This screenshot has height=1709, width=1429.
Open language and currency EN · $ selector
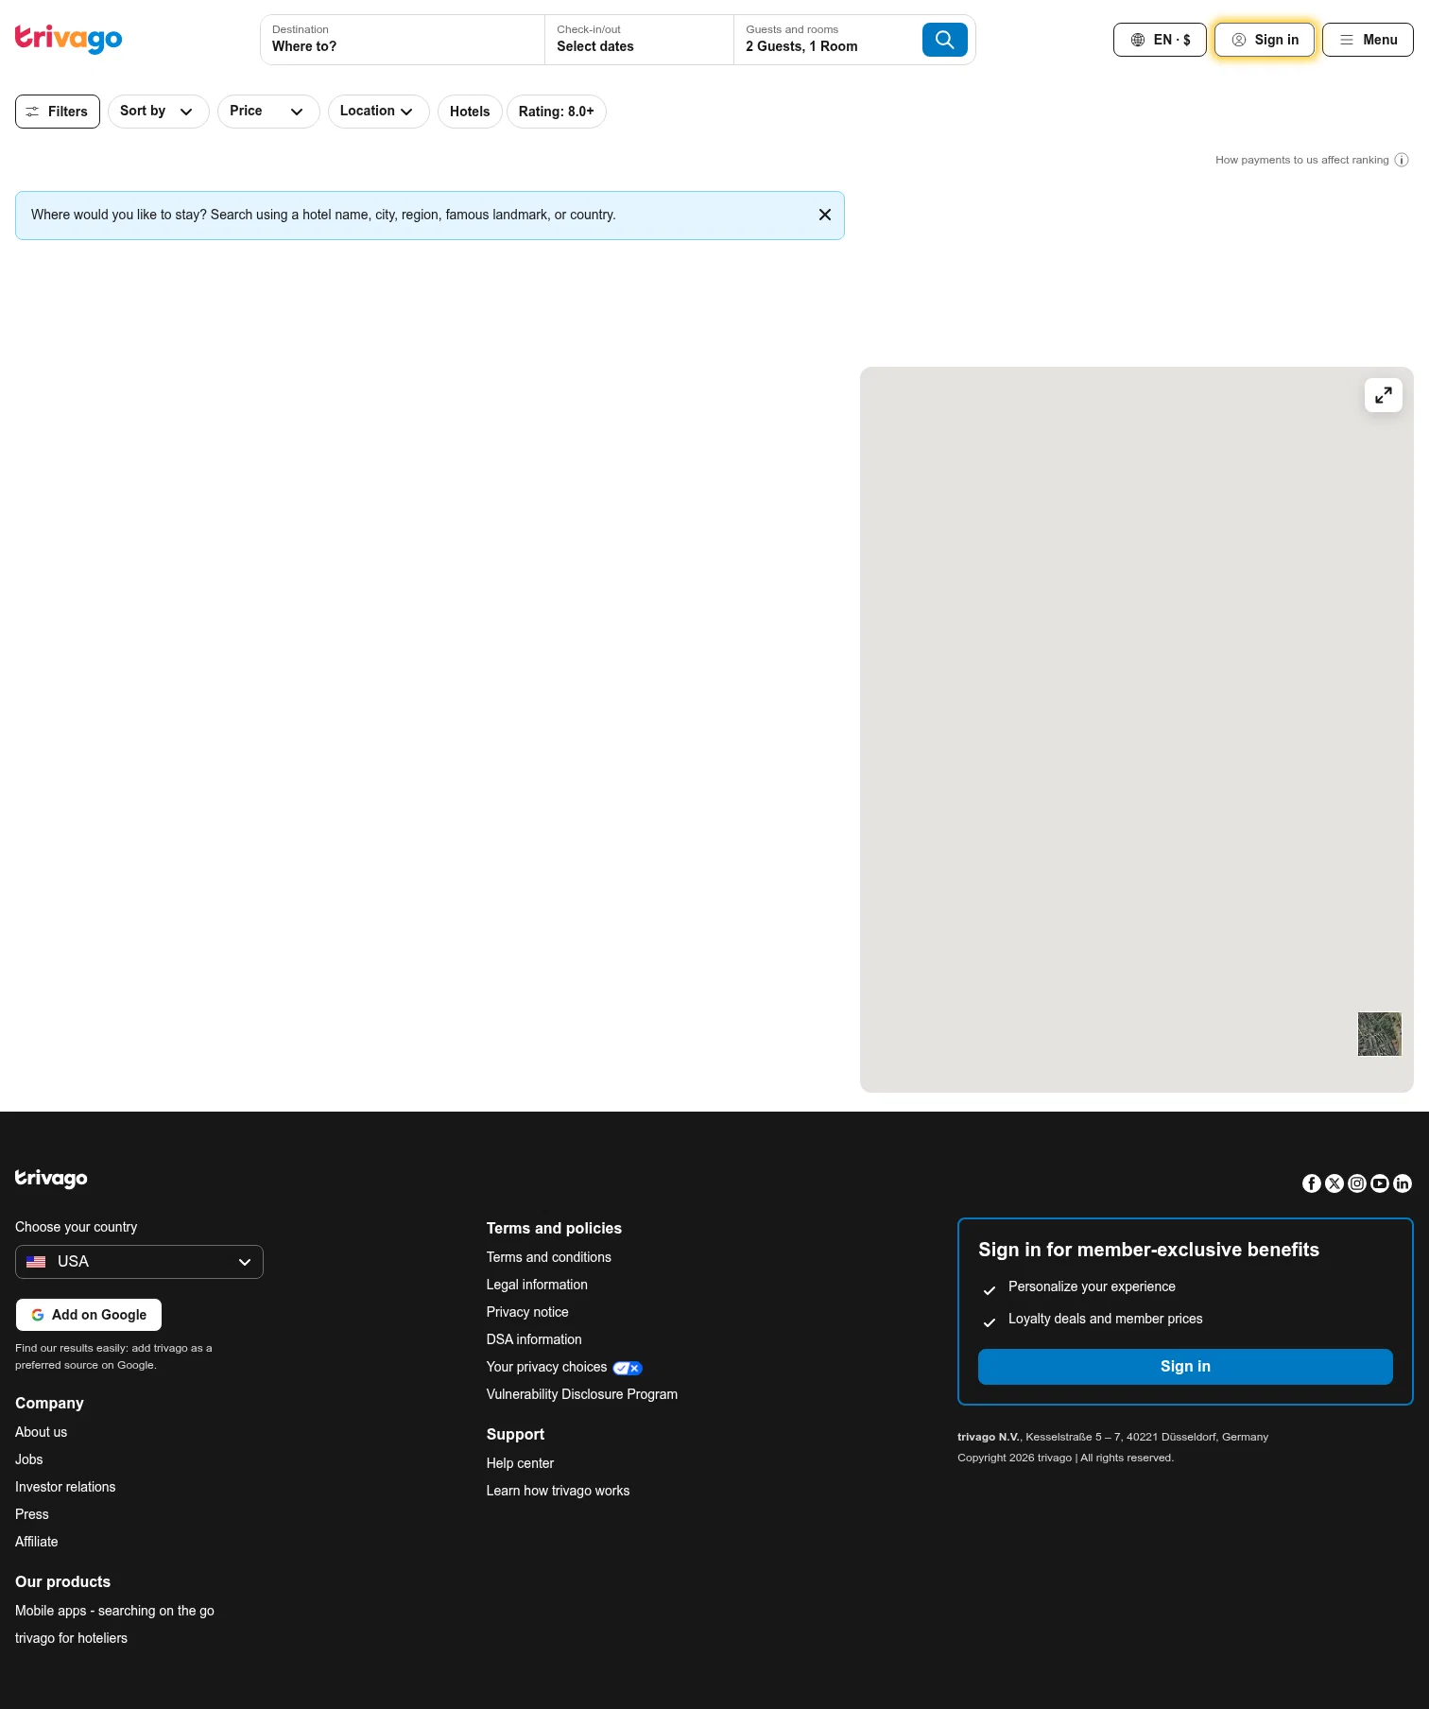(1160, 40)
